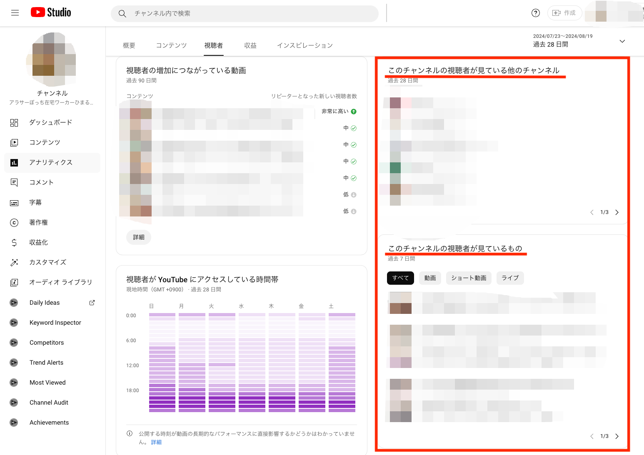644x455 pixels.
Task: Switch to the インスピレーション tab
Action: [305, 45]
